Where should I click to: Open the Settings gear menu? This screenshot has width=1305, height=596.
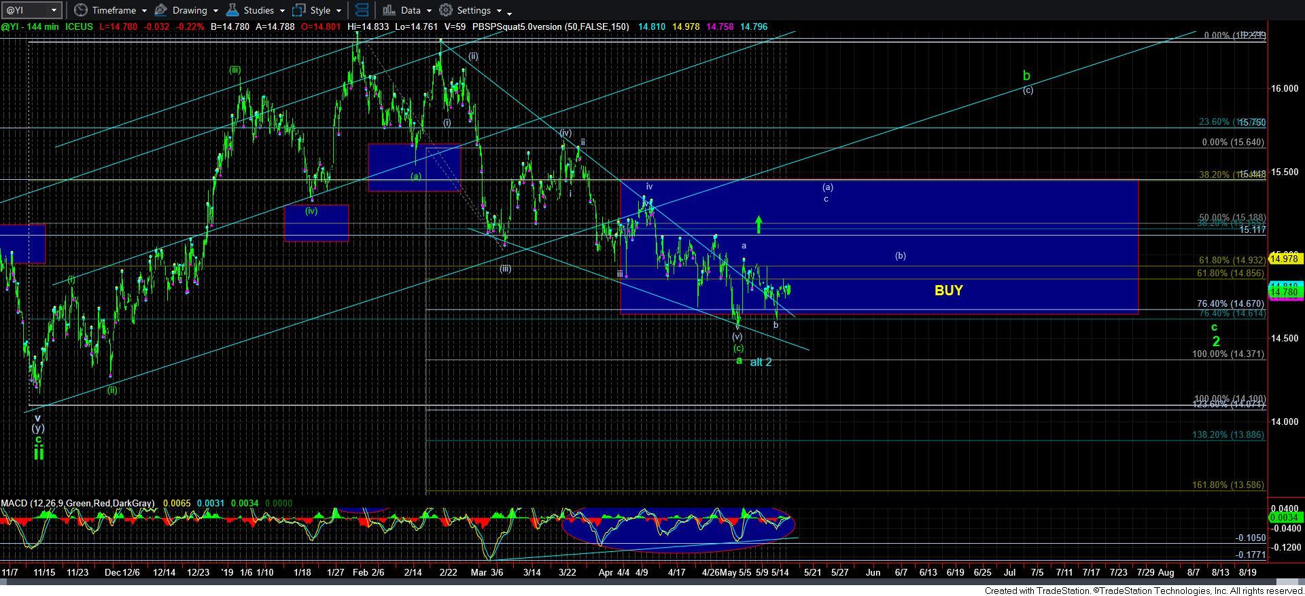click(x=470, y=10)
